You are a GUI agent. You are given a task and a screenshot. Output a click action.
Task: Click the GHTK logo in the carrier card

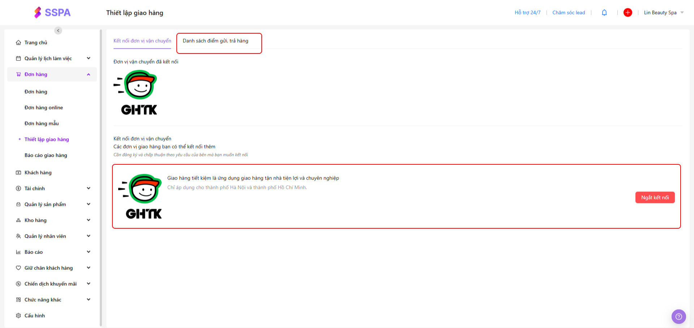pyautogui.click(x=140, y=197)
